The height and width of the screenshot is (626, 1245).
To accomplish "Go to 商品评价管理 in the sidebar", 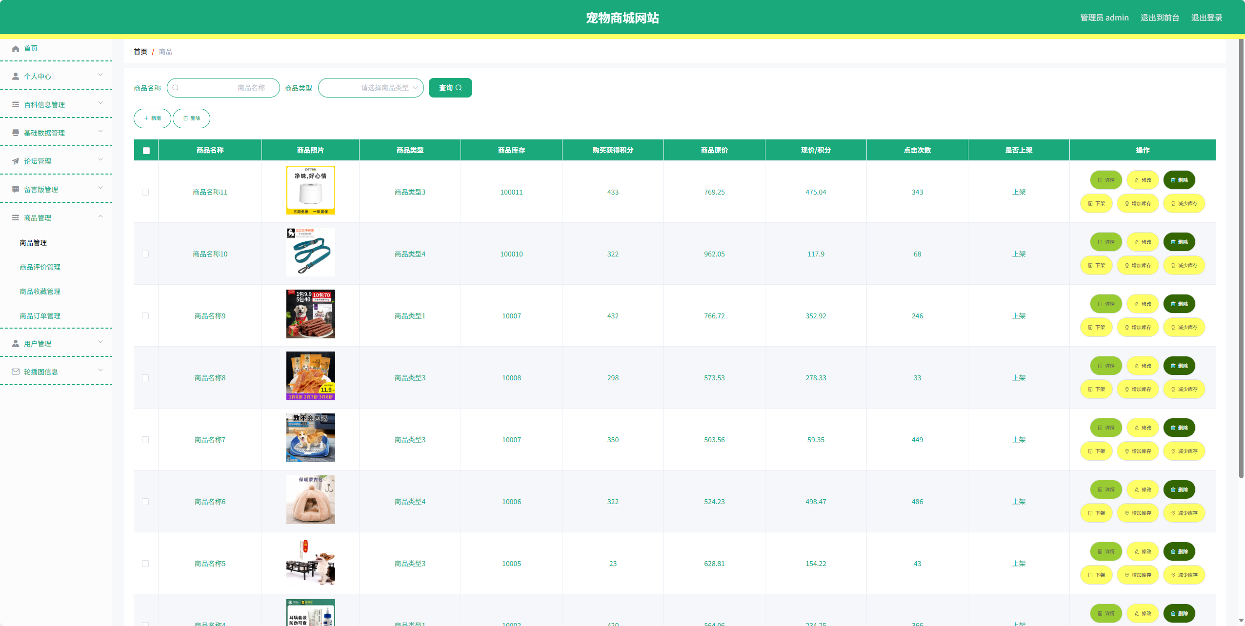I will click(x=40, y=267).
